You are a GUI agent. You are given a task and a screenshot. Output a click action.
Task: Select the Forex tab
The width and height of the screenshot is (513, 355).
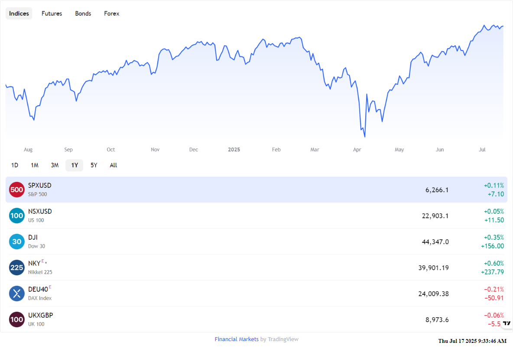pos(111,13)
